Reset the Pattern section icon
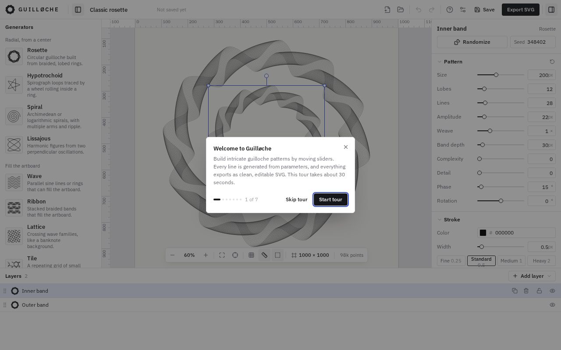This screenshot has width=561, height=350. 552,62
